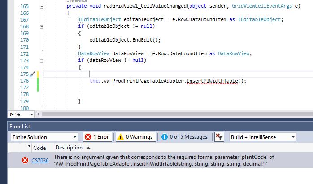Screen dimensions: 313x184
Task: Place cursor on empty line 175
Action: pyautogui.click(x=178, y=74)
